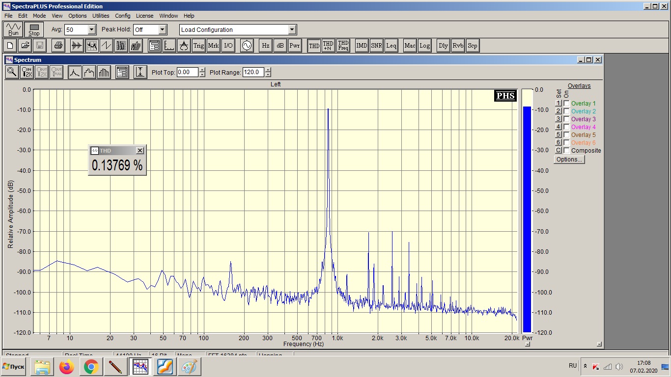The width and height of the screenshot is (671, 377).
Task: Toggle the PHS phase indicator on plot
Action: tap(505, 96)
